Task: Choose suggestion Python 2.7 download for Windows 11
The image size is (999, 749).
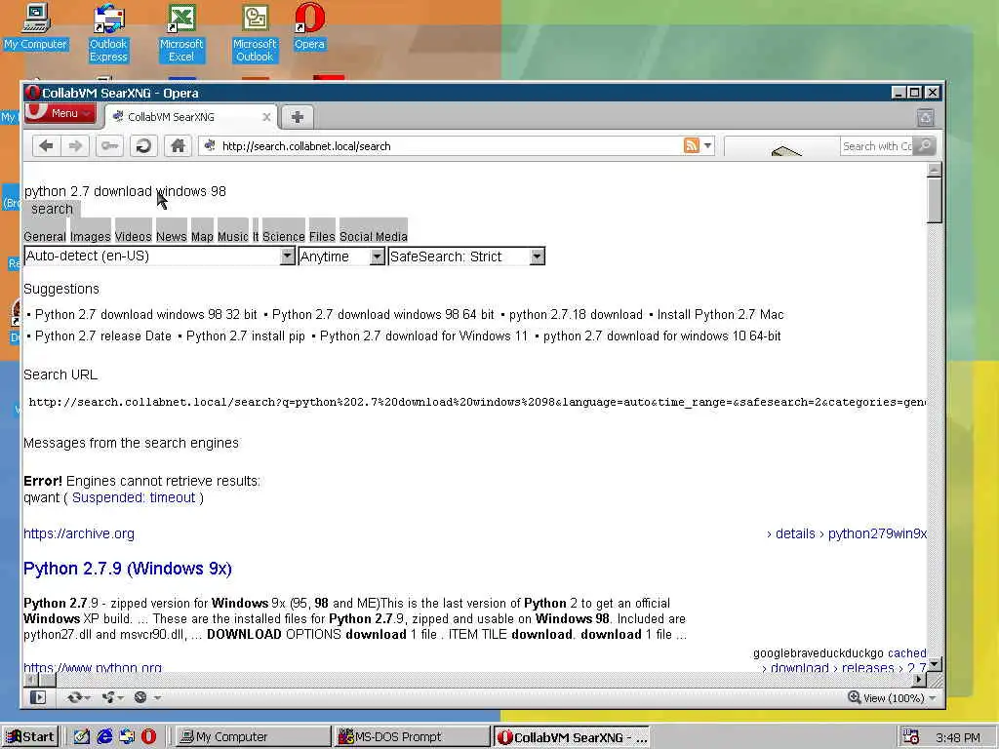Action: (x=423, y=335)
